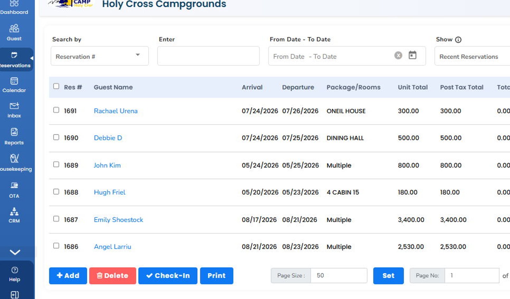Image resolution: width=510 pixels, height=299 pixels.
Task: Sort by Arrival column header
Action: (252, 87)
